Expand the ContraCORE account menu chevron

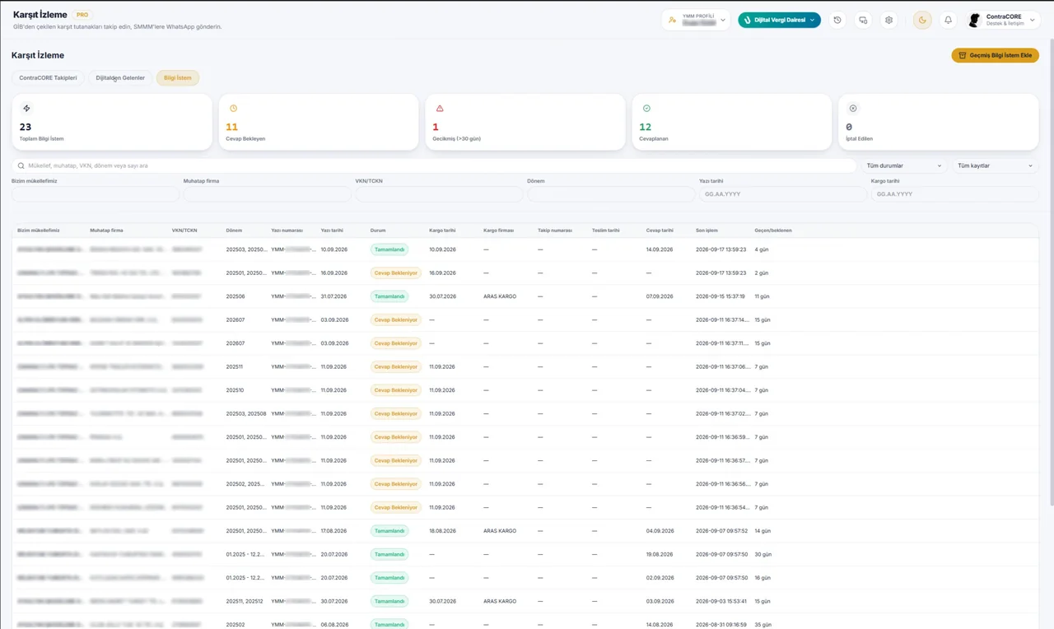coord(1033,20)
